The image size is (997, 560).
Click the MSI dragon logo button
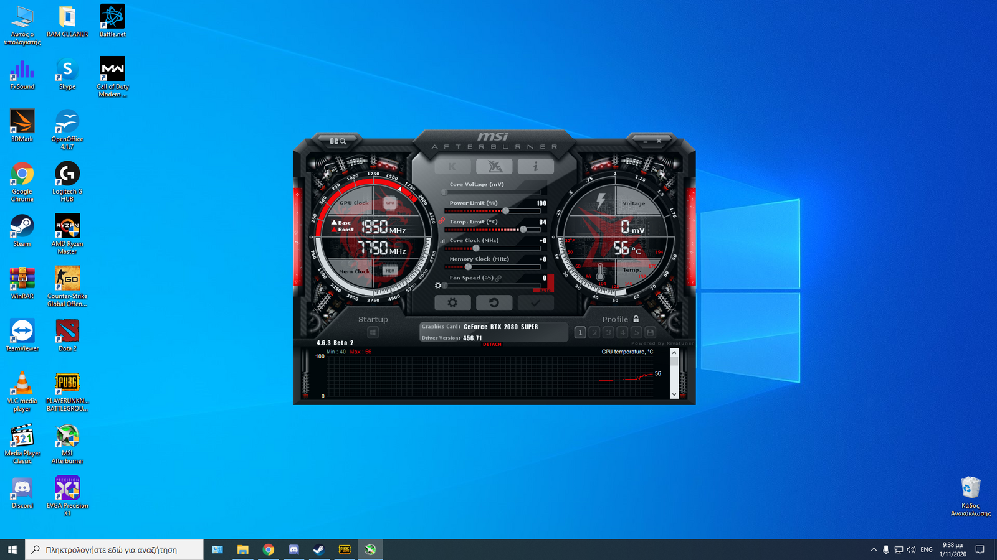(x=494, y=166)
